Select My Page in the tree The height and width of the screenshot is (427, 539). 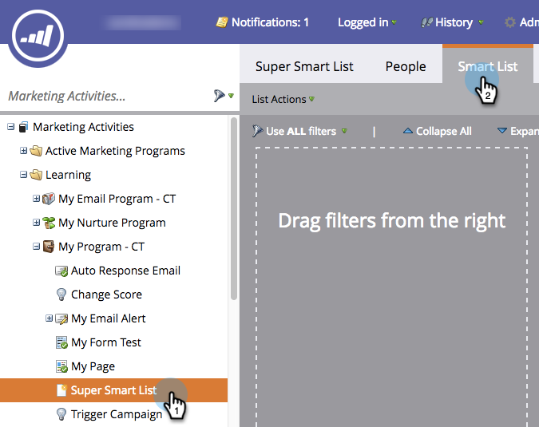tap(93, 366)
